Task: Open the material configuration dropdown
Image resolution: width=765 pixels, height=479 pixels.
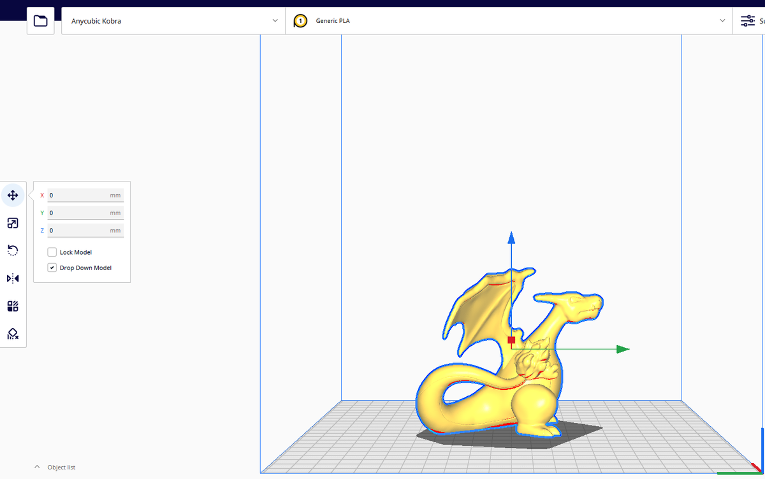Action: (x=722, y=20)
